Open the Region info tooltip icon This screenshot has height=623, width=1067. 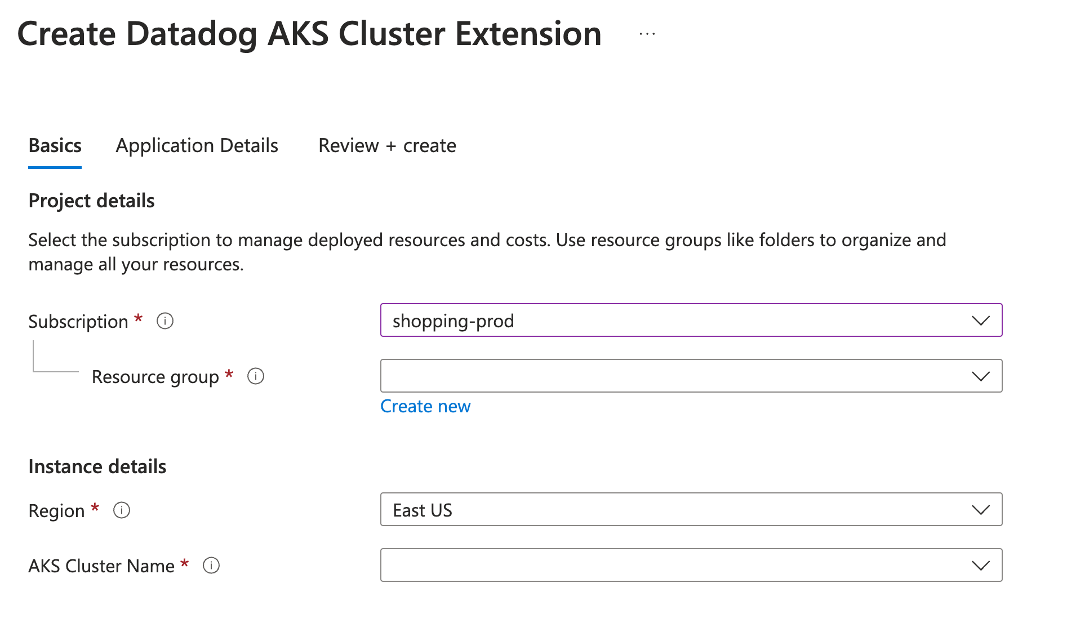(122, 510)
